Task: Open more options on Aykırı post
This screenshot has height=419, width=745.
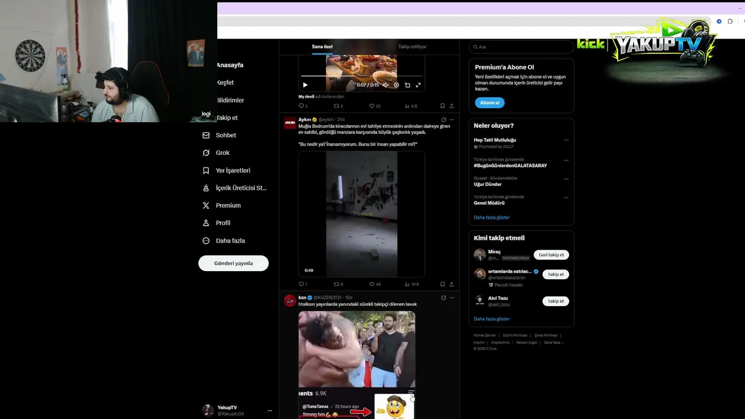Action: 452,119
